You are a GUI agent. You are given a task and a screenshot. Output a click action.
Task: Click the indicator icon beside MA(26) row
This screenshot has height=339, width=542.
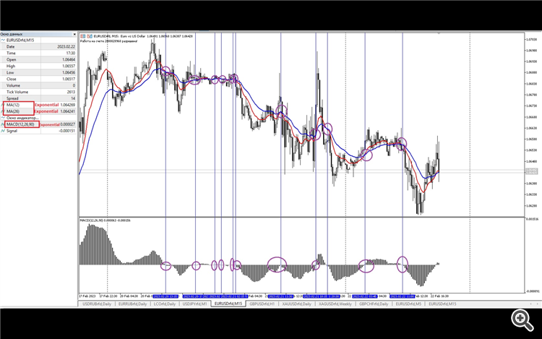pyautogui.click(x=3, y=111)
